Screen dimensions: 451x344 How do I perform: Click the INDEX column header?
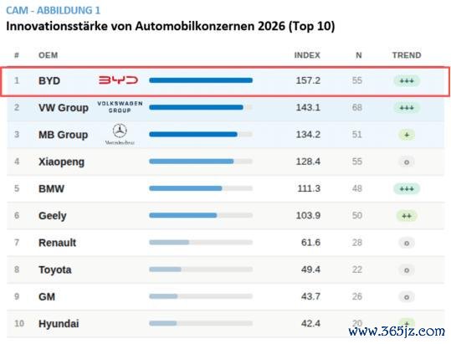click(x=307, y=55)
